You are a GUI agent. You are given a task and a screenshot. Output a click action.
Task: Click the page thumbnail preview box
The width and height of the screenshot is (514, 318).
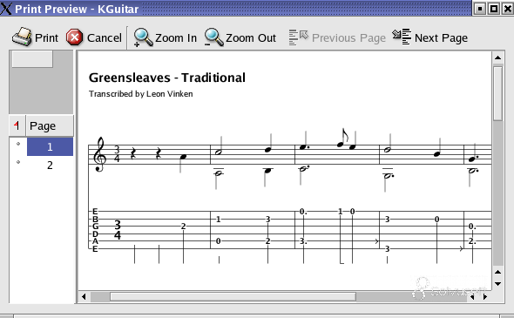point(32,59)
